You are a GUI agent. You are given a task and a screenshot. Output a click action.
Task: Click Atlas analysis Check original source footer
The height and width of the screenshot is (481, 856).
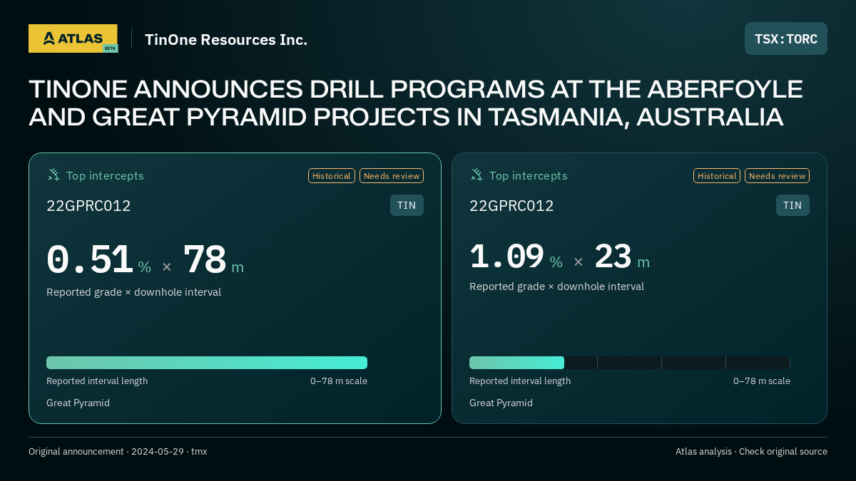click(x=751, y=452)
